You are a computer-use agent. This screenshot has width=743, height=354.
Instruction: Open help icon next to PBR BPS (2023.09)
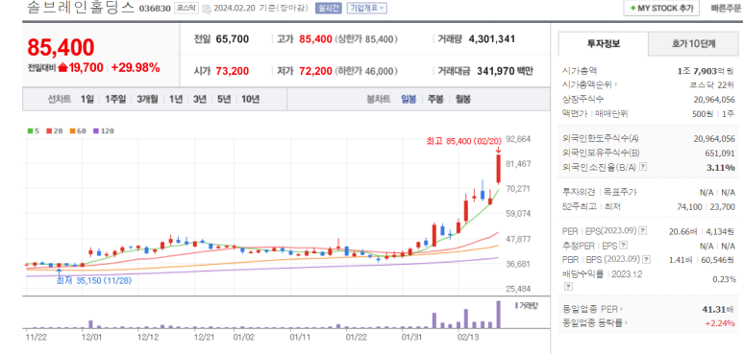click(x=647, y=259)
